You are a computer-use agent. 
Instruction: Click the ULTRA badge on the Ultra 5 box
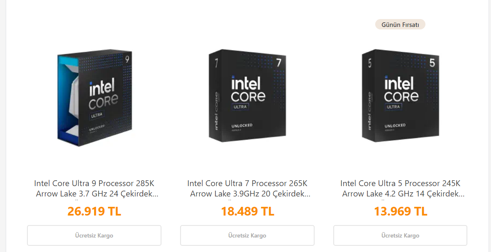pyautogui.click(x=393, y=107)
